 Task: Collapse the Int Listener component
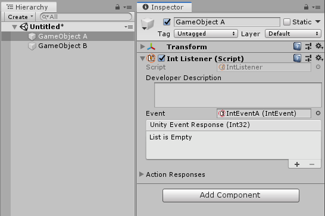pos(142,59)
